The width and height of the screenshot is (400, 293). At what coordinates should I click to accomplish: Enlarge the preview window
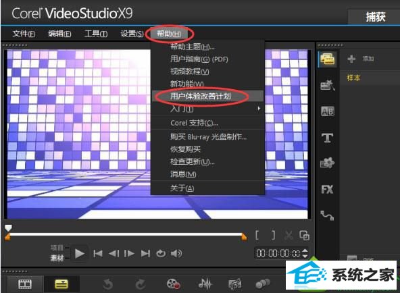tap(304, 235)
